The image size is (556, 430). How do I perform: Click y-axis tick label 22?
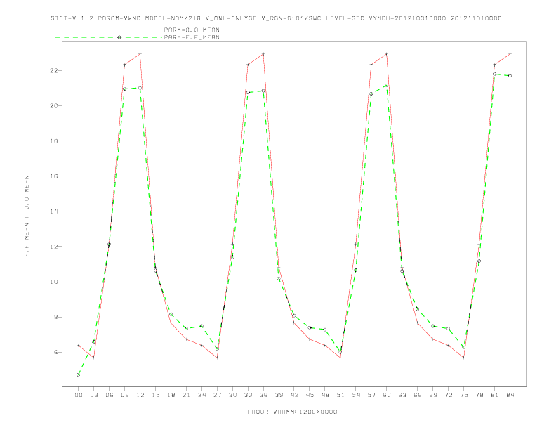(55, 70)
